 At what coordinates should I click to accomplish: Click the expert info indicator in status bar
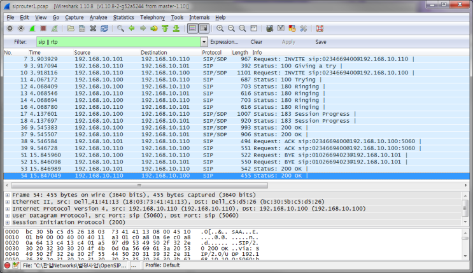pyautogui.click(x=7, y=265)
